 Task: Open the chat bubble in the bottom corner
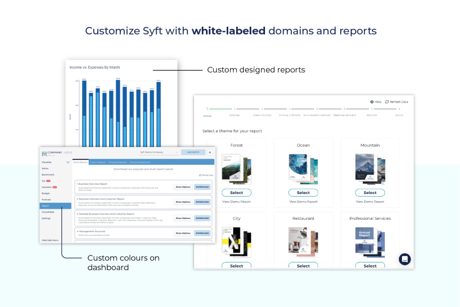[404, 259]
